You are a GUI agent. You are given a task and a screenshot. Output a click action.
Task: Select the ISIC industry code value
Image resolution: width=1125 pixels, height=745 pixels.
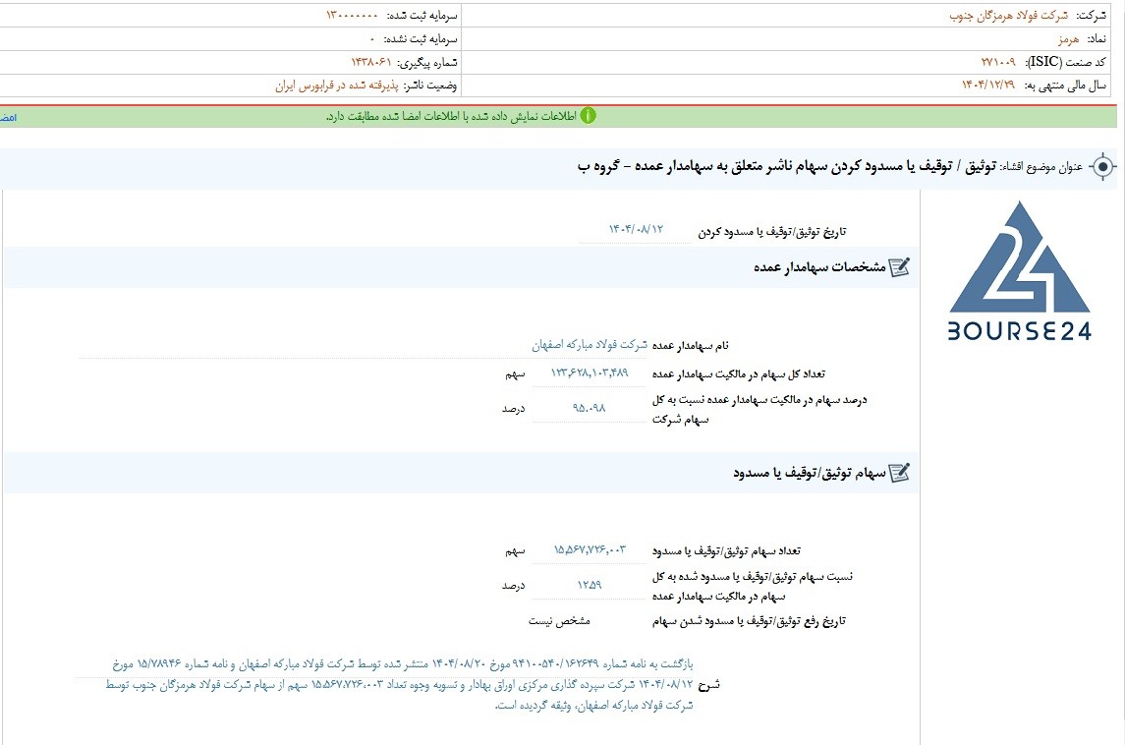[x=998, y=63]
